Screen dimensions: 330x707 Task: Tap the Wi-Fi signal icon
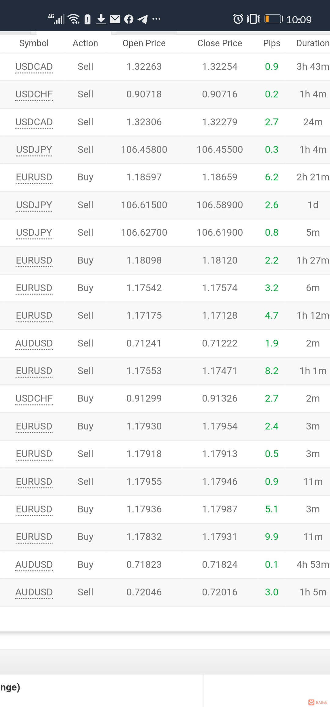coord(74,19)
